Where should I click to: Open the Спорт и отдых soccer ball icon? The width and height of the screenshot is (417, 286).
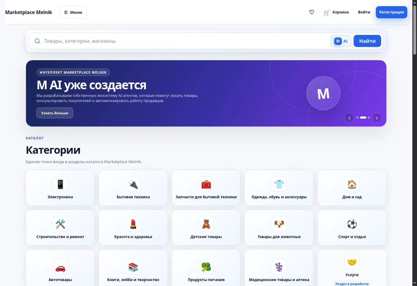[352, 224]
